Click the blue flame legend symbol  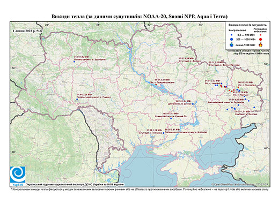pyautogui.click(x=232, y=44)
